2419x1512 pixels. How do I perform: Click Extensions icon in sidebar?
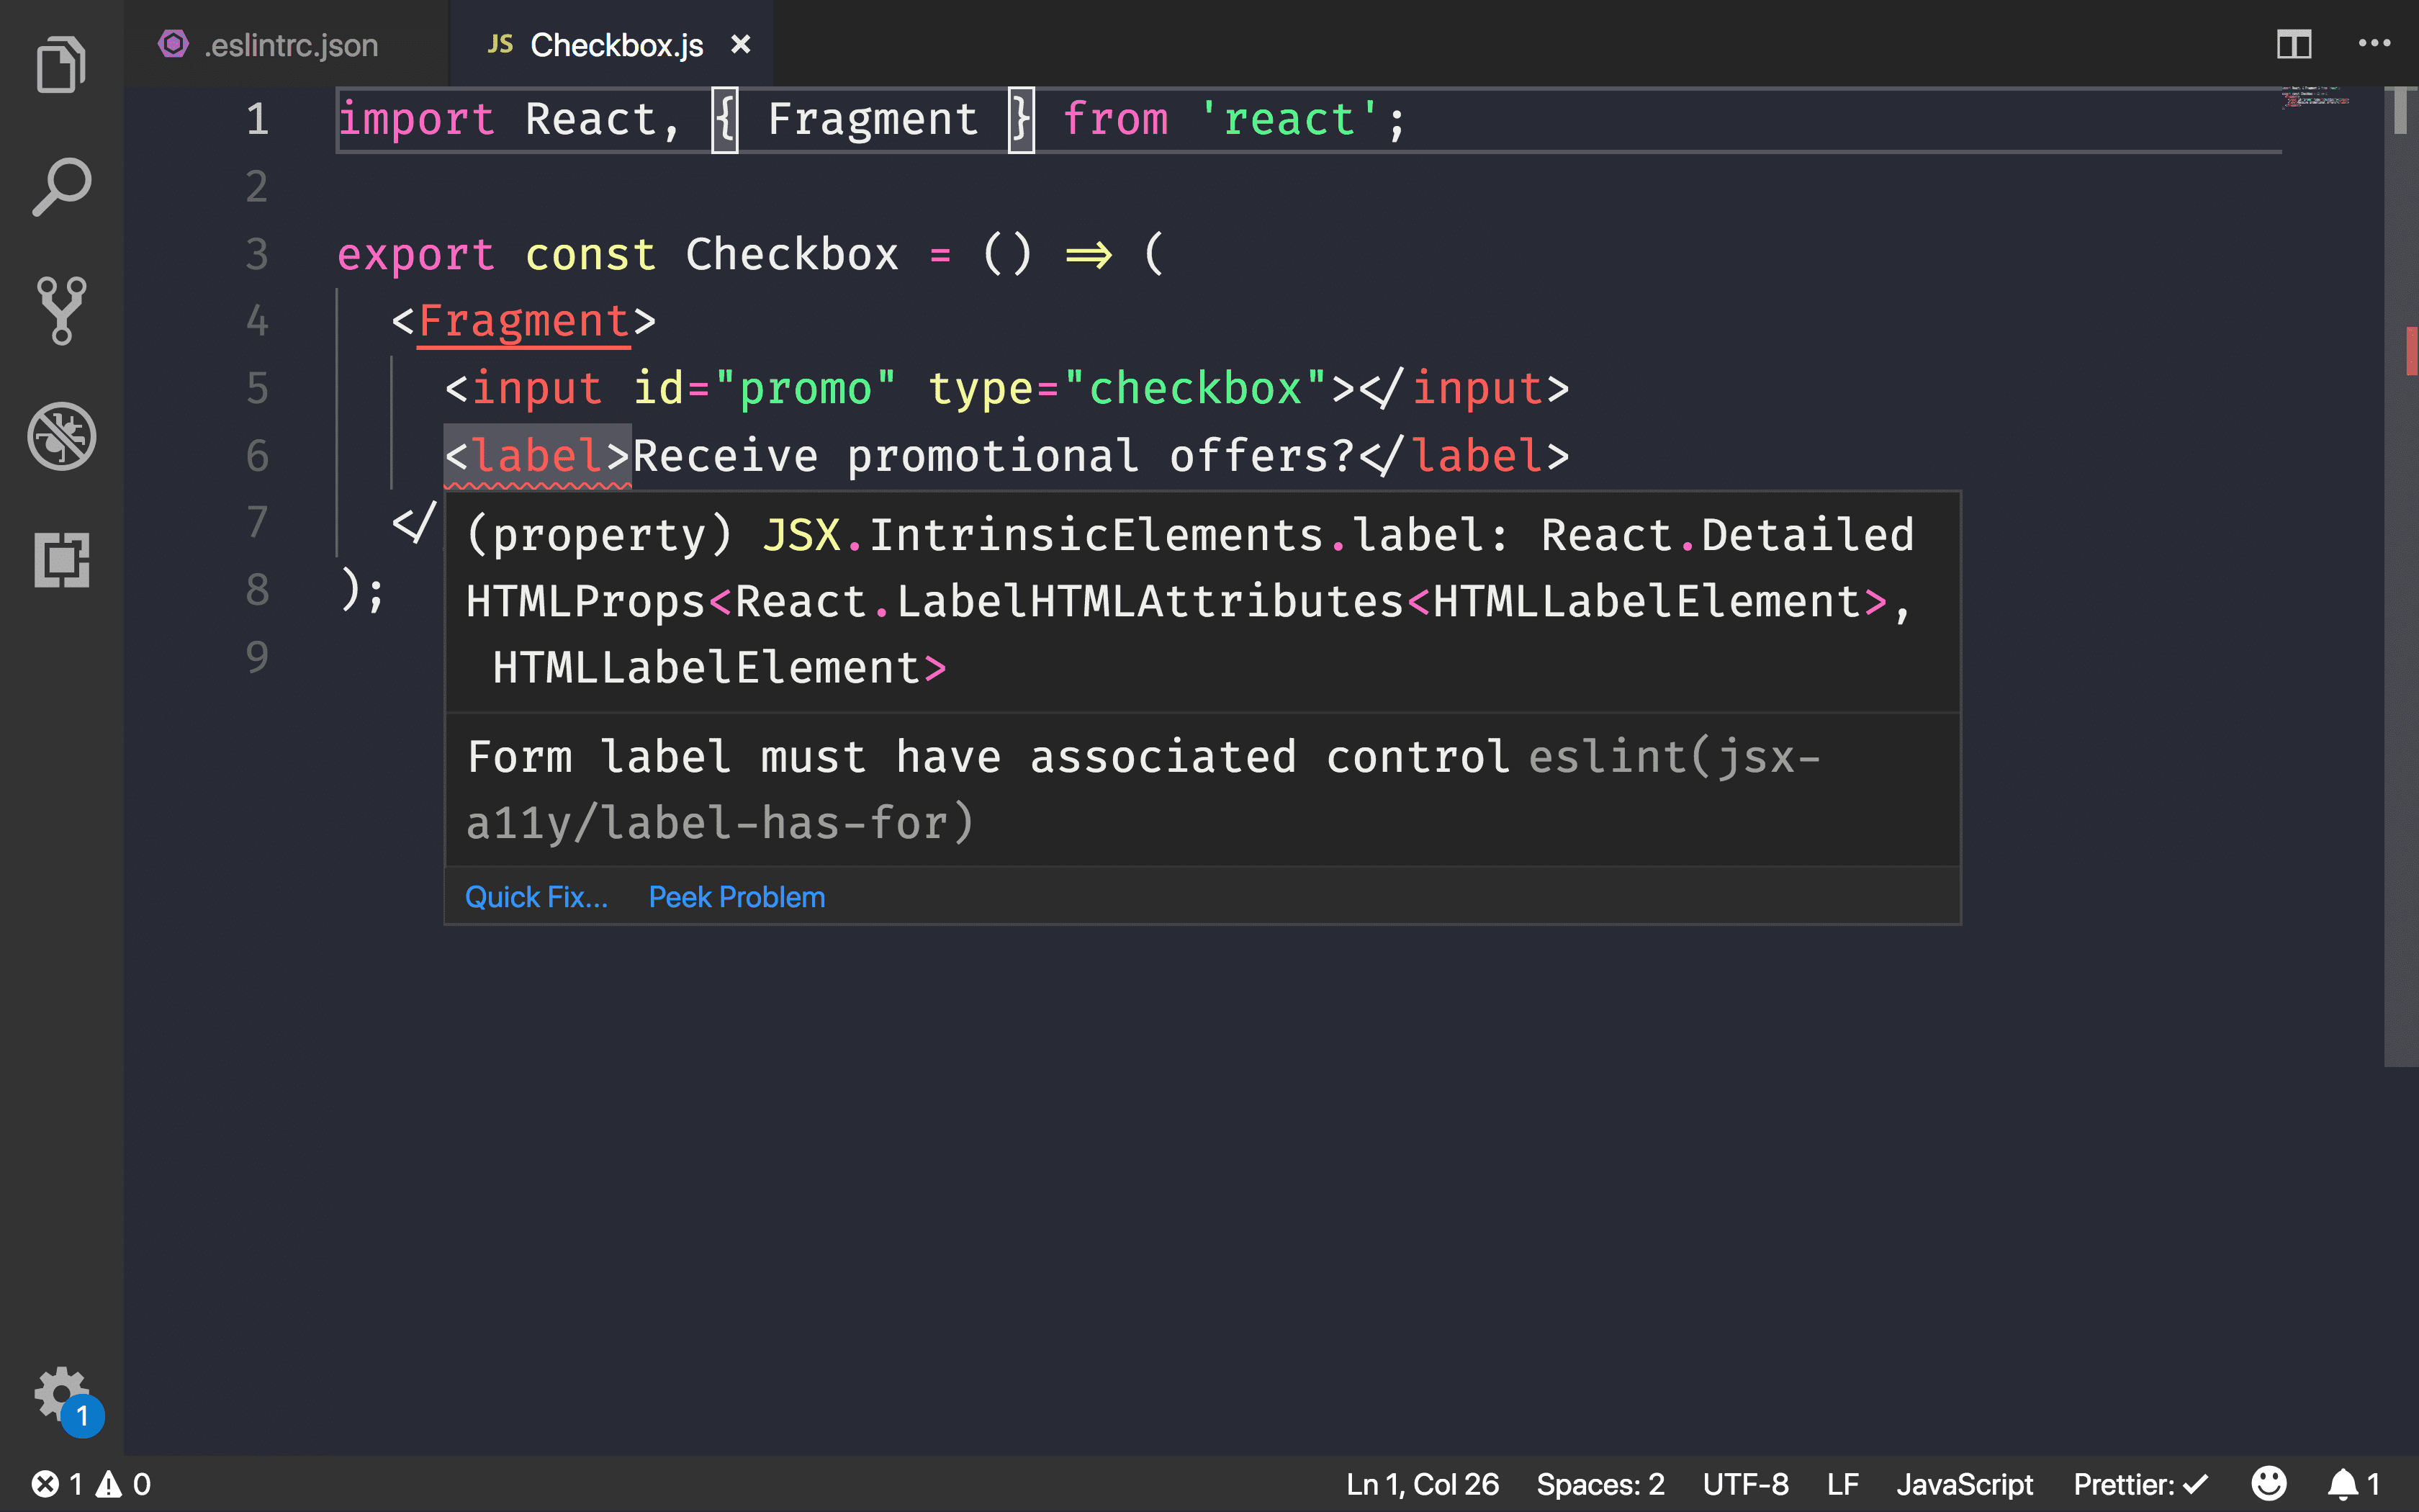pyautogui.click(x=63, y=559)
